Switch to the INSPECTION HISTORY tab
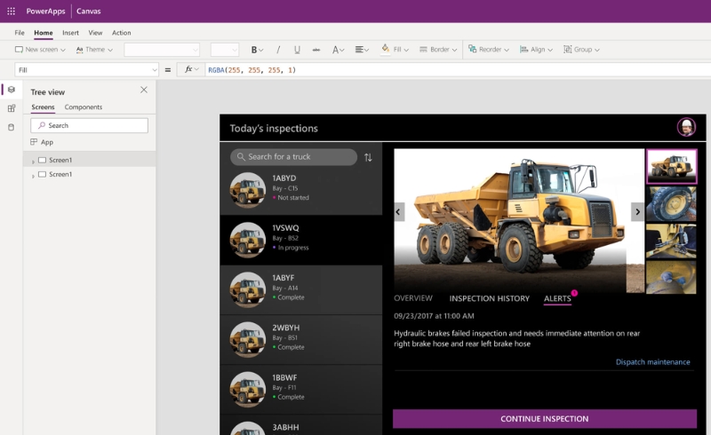Image resolution: width=711 pixels, height=435 pixels. click(490, 298)
